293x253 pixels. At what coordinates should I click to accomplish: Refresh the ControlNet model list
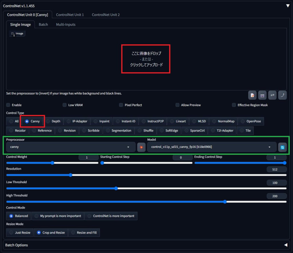tap(282, 147)
